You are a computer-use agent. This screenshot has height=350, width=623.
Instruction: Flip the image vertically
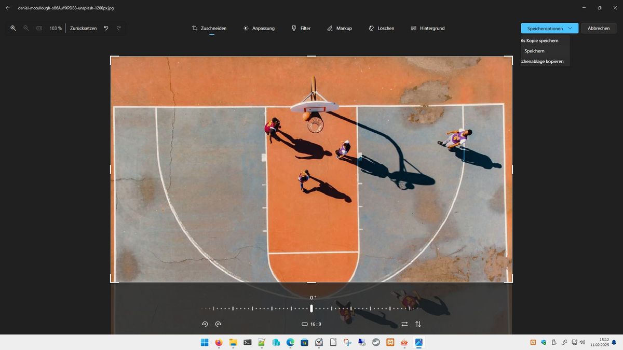point(418,324)
